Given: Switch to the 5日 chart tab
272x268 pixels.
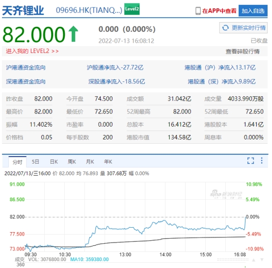Looking at the screenshot, I should pos(35,161).
